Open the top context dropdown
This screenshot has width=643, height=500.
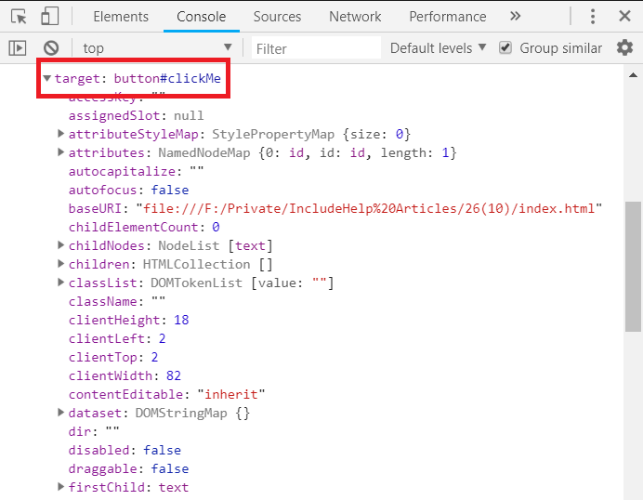157,48
